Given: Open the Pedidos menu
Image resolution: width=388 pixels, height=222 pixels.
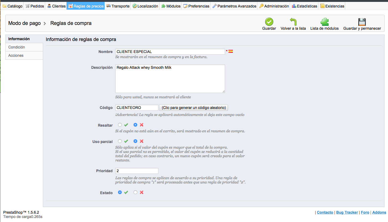Looking at the screenshot, I should pos(35,6).
